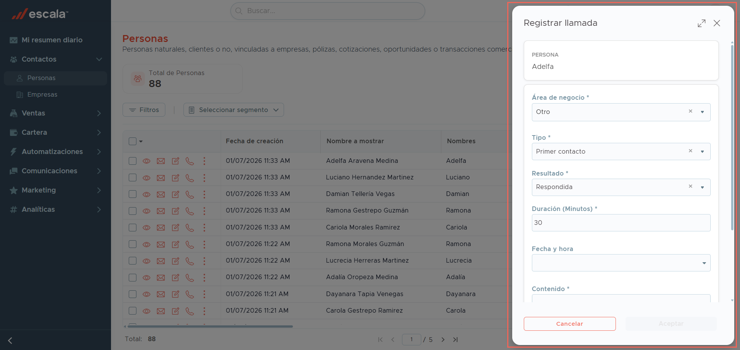
Task: Register call for Ramona Gestrepo Guzmán via phone icon
Action: point(190,211)
